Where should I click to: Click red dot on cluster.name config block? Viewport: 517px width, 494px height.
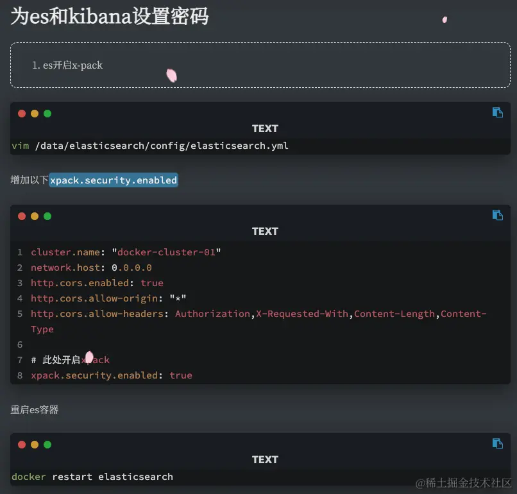(x=22, y=216)
